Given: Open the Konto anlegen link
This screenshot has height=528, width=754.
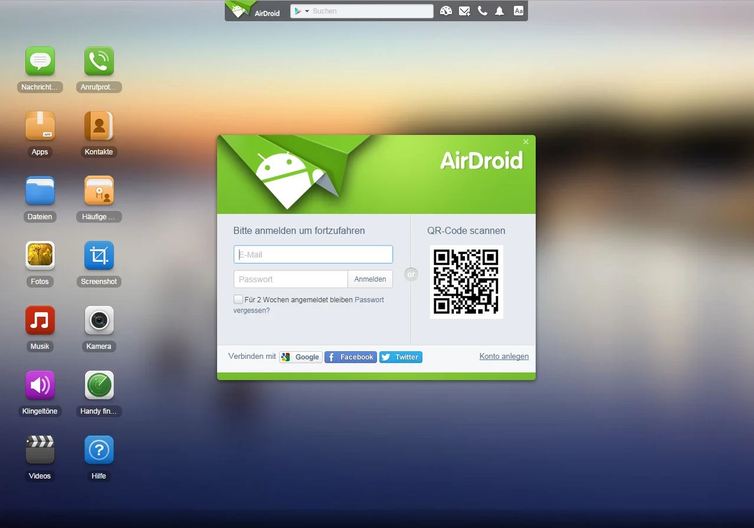Looking at the screenshot, I should click(504, 356).
